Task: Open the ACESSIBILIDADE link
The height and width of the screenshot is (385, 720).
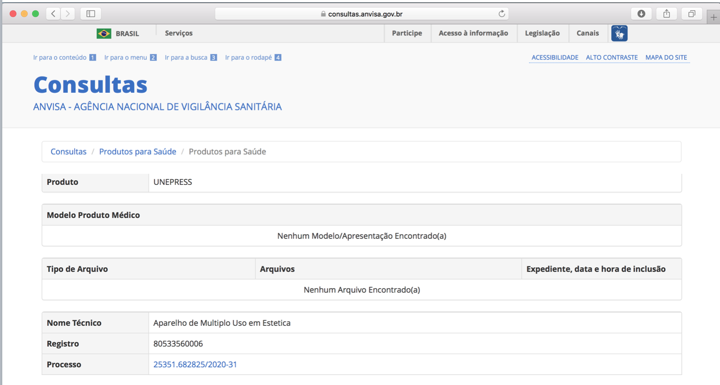Action: tap(555, 57)
